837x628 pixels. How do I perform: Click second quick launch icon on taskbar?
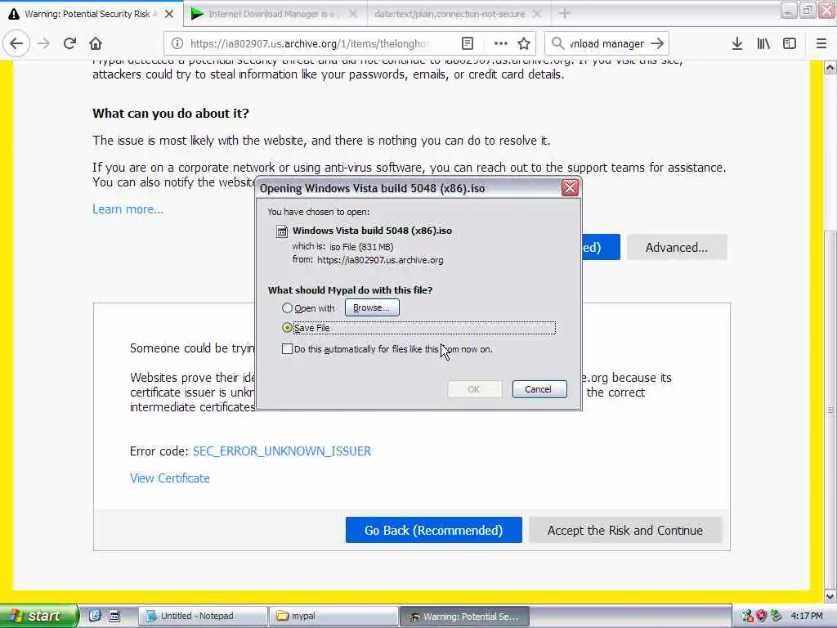114,616
